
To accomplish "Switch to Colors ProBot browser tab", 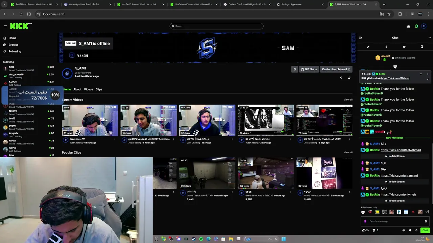I will coord(88,4).
